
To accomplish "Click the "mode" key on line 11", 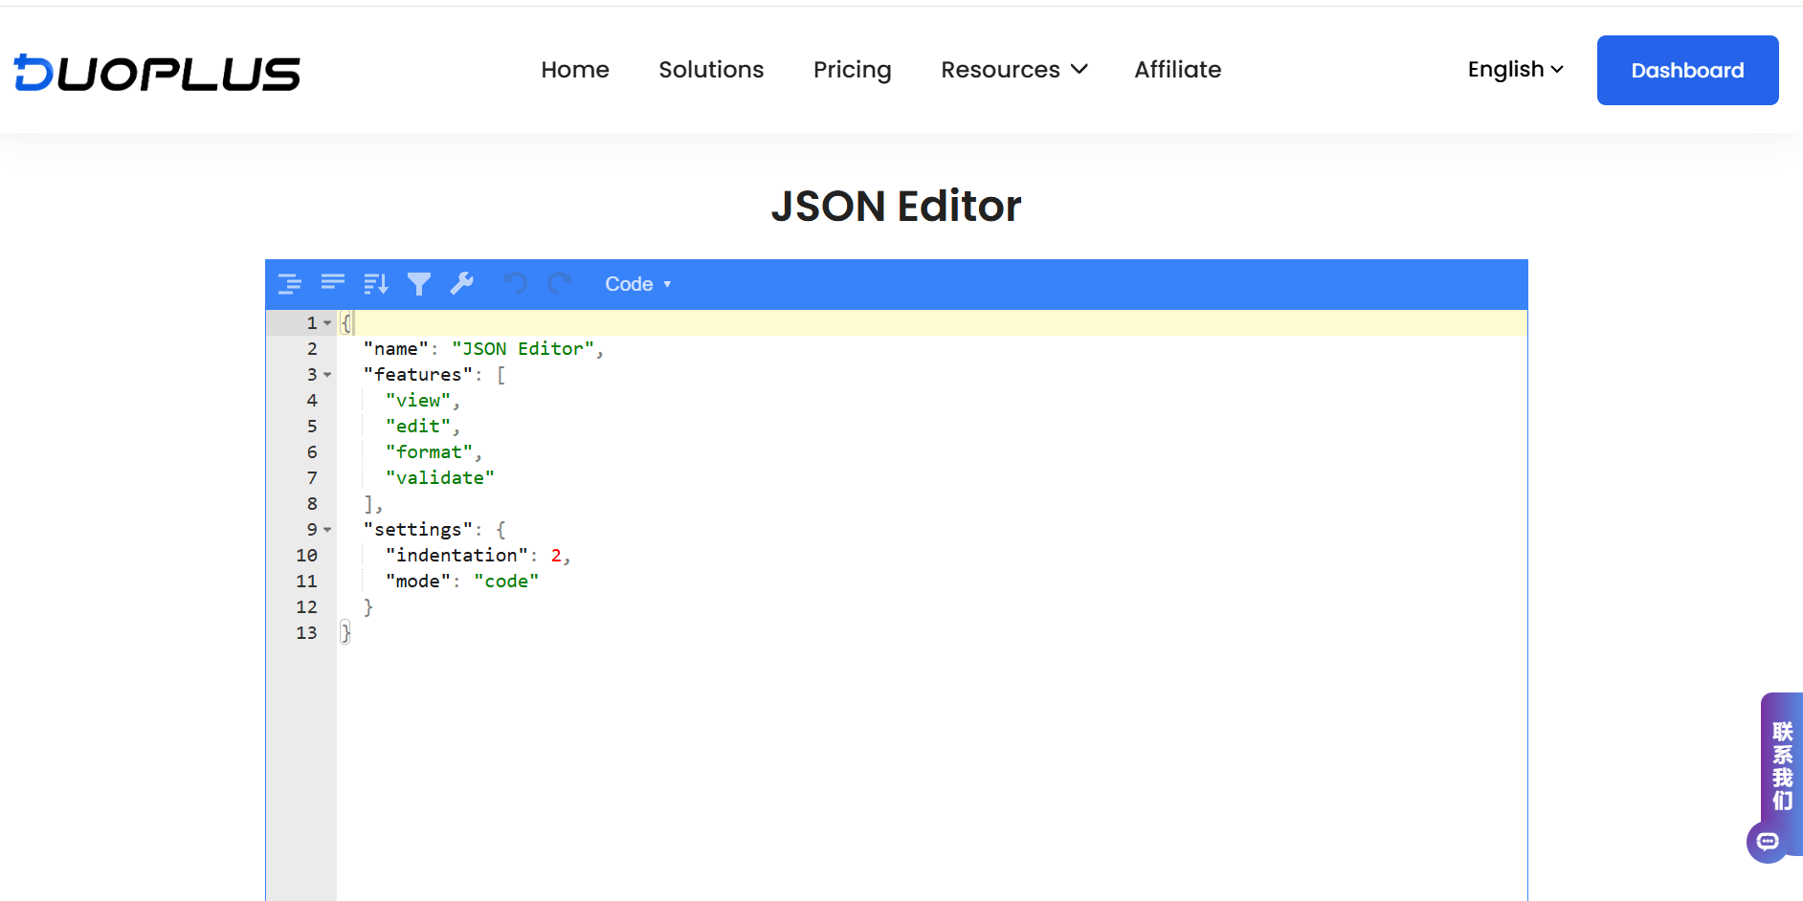I will point(418,582).
